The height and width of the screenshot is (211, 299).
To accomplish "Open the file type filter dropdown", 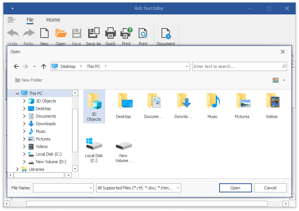I will [178, 188].
